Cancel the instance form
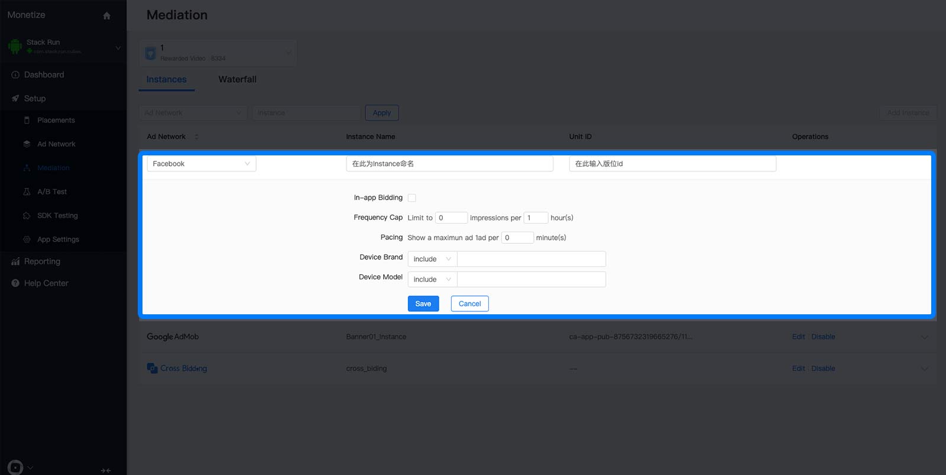Viewport: 946px width, 475px height. pyautogui.click(x=469, y=304)
